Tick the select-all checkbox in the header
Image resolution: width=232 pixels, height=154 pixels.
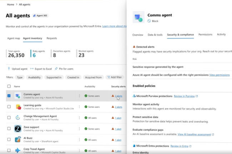9,86
